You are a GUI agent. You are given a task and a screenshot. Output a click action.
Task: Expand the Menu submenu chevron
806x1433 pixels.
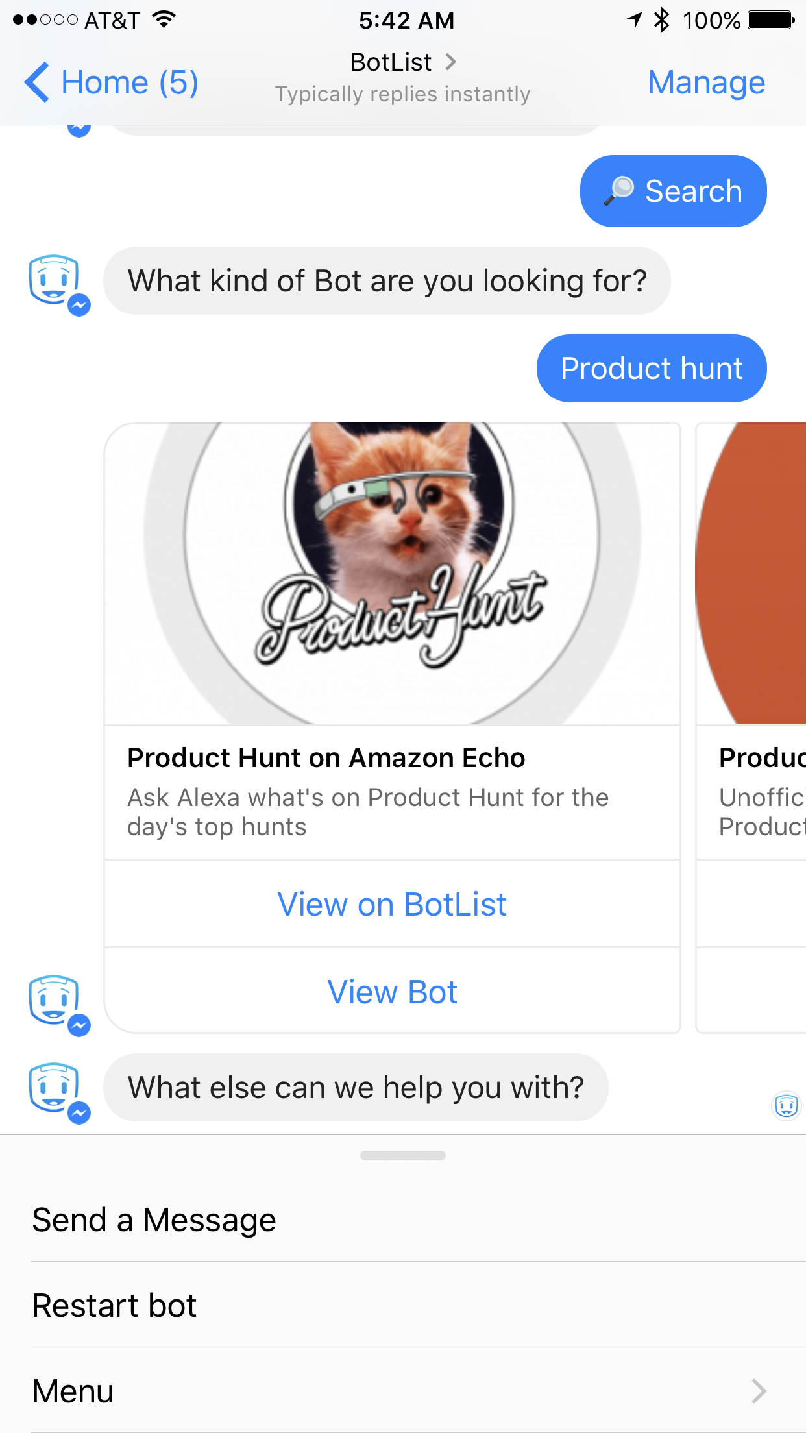(x=759, y=1391)
